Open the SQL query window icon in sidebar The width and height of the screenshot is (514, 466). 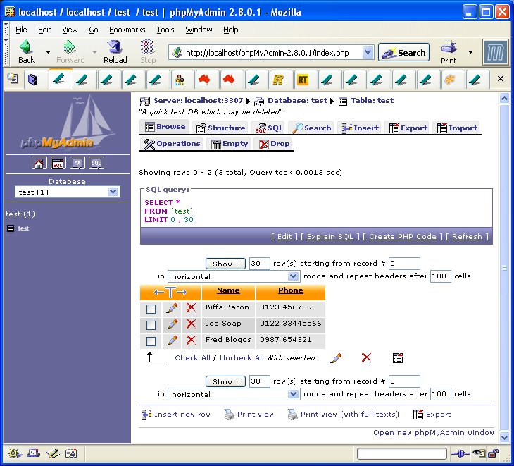coord(58,164)
